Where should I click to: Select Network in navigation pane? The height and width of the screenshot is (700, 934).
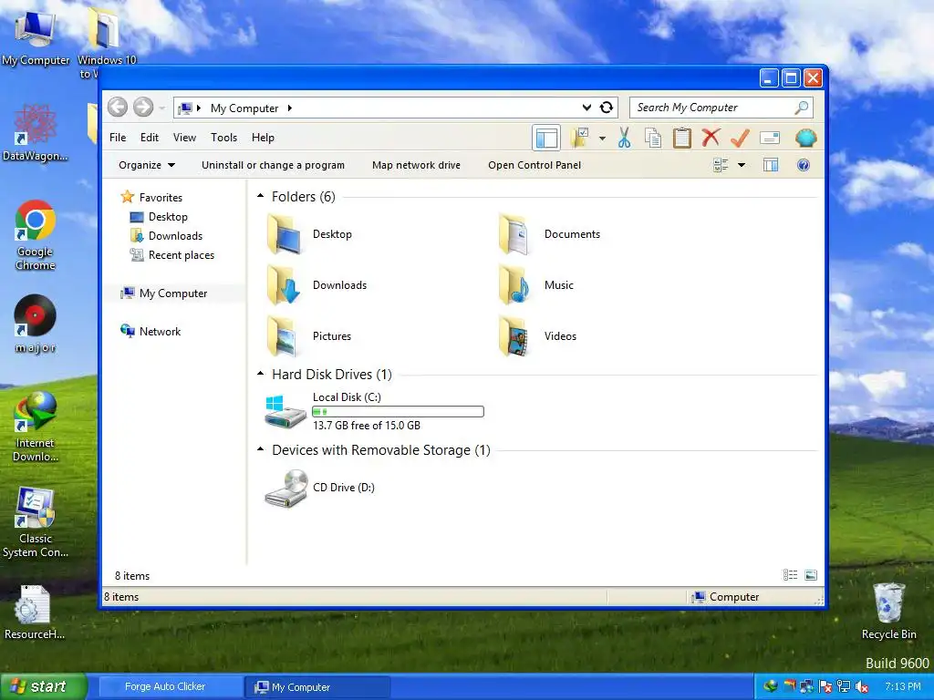[150, 331]
